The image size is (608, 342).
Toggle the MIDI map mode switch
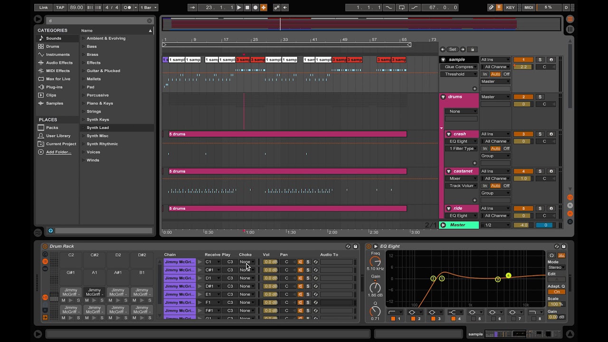point(528,8)
